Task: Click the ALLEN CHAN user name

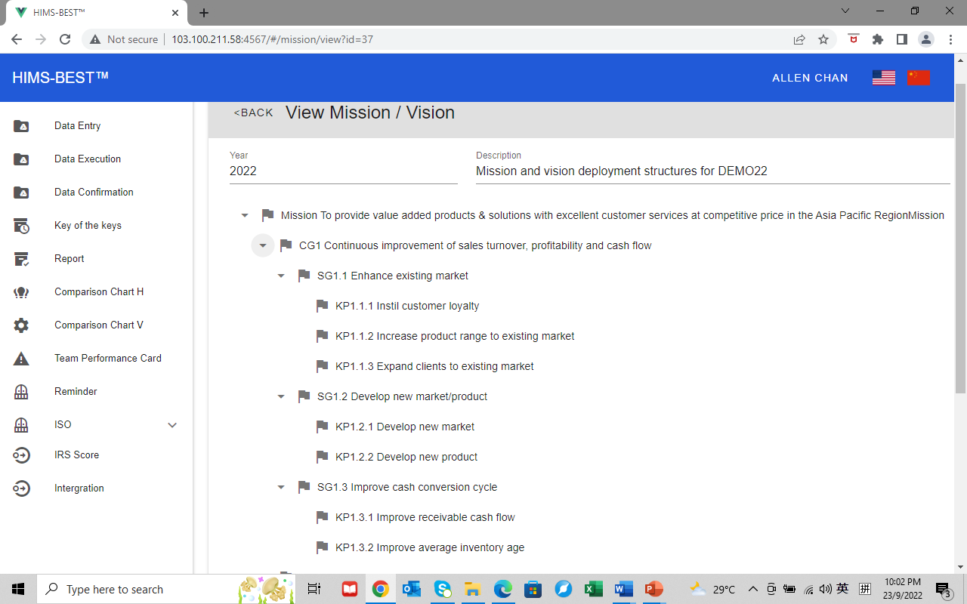Action: pos(810,78)
